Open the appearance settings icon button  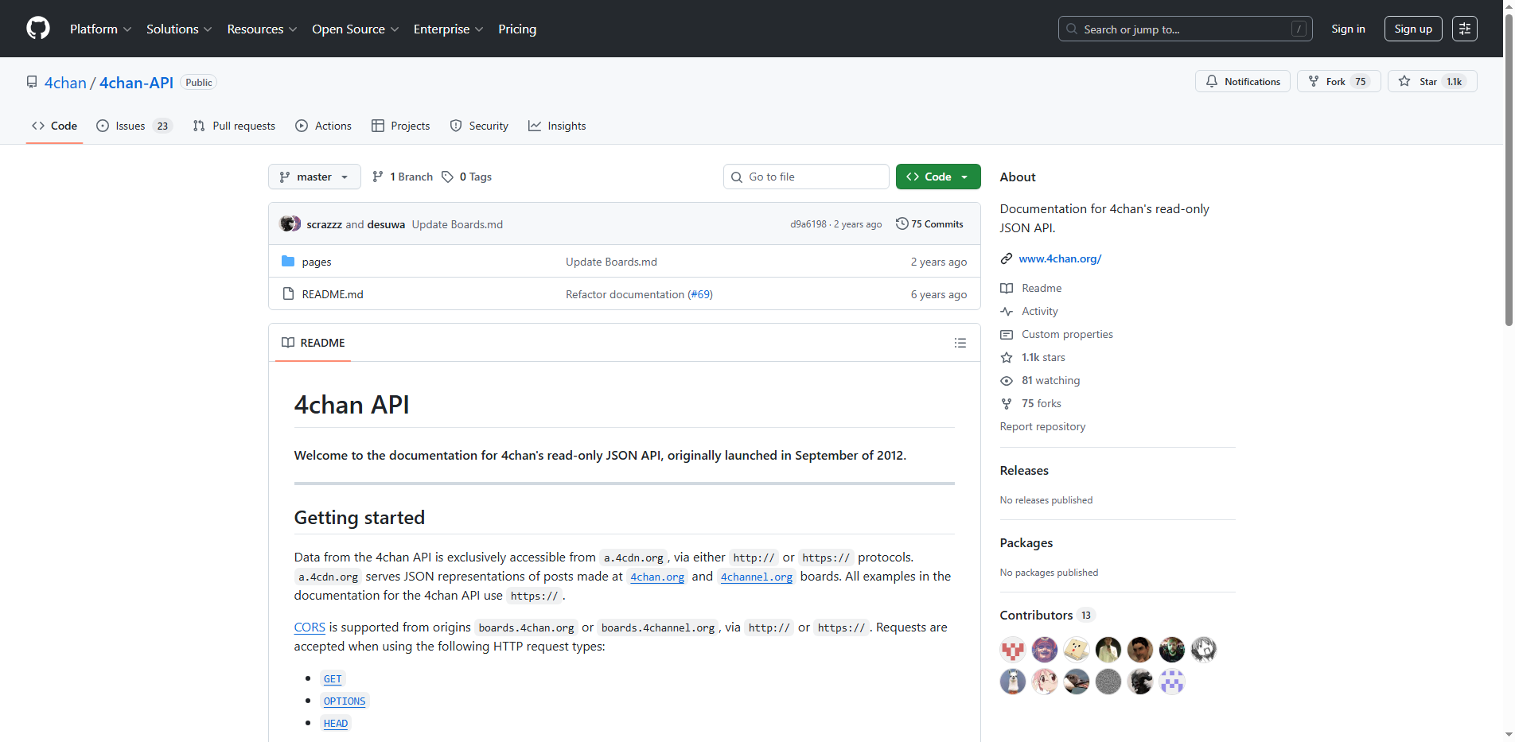[1465, 29]
